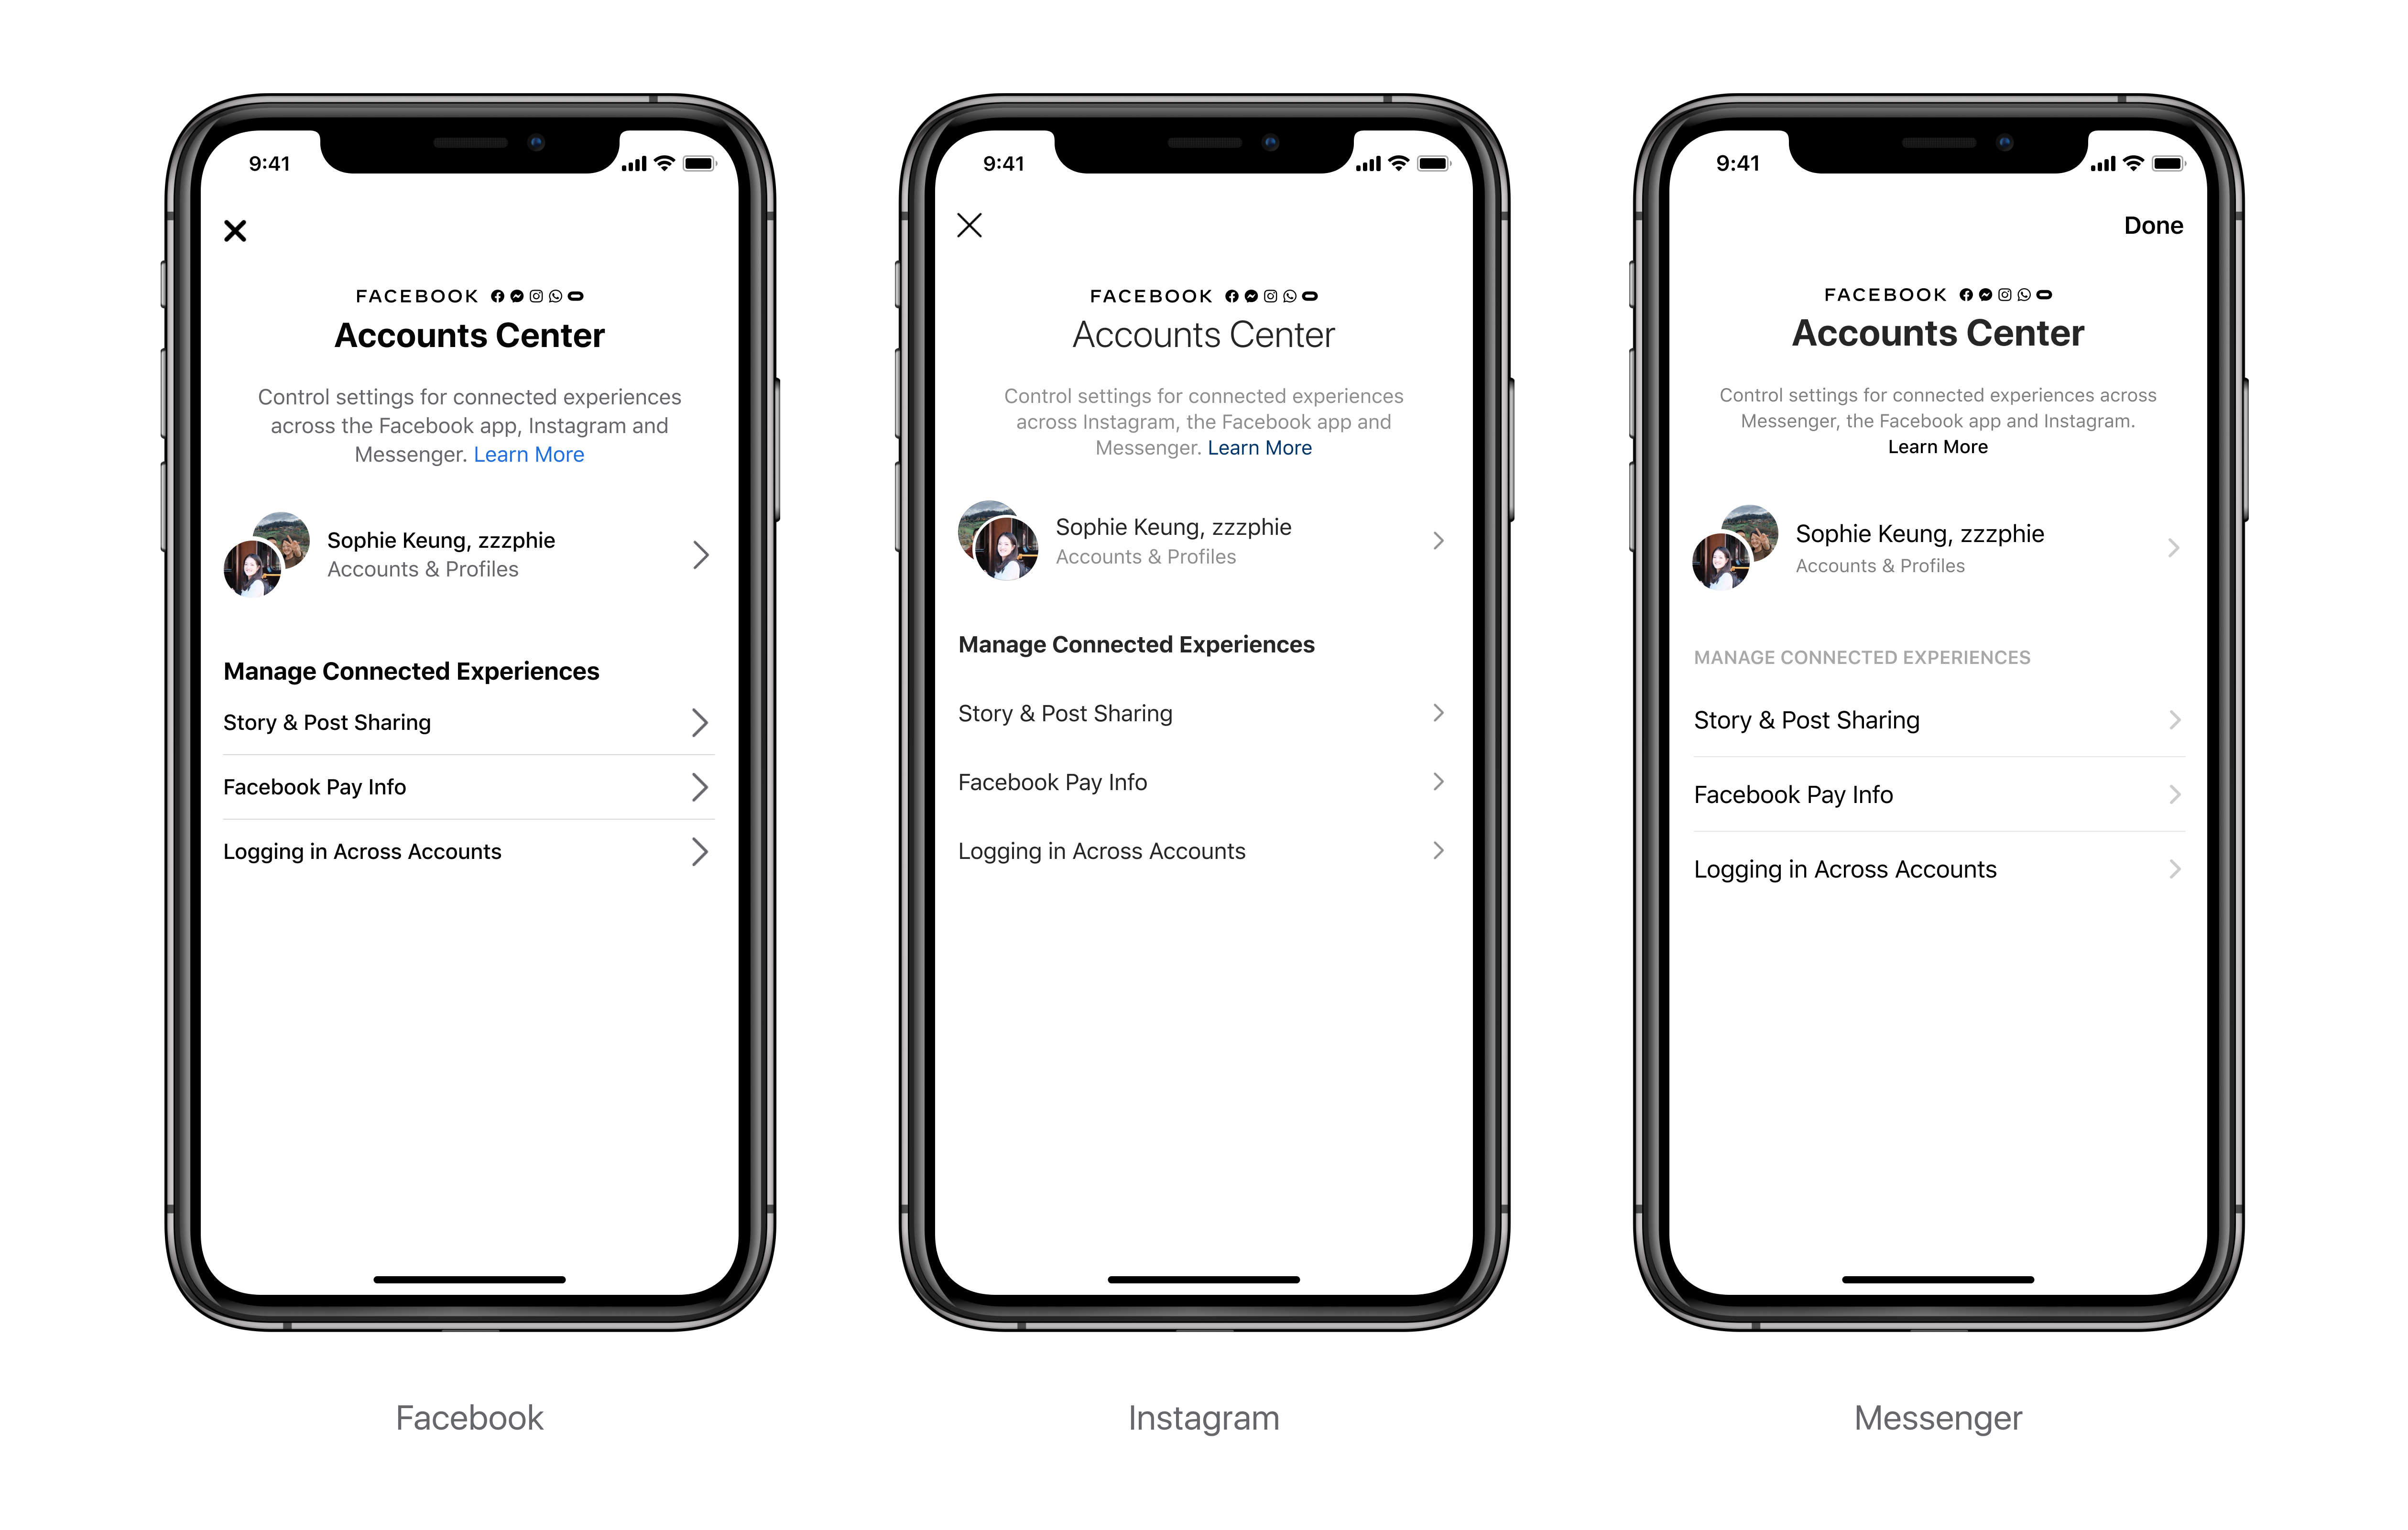Viewport: 2408px width, 1530px height.
Task: Expand Story & Post Sharing on Facebook
Action: pyautogui.click(x=463, y=721)
